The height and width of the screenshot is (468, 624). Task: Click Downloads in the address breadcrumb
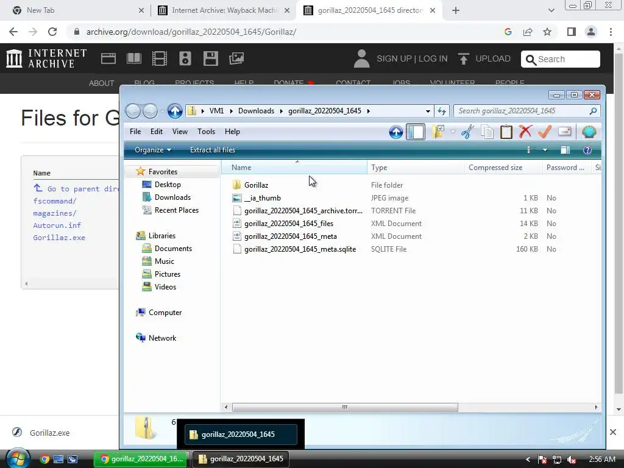point(256,111)
